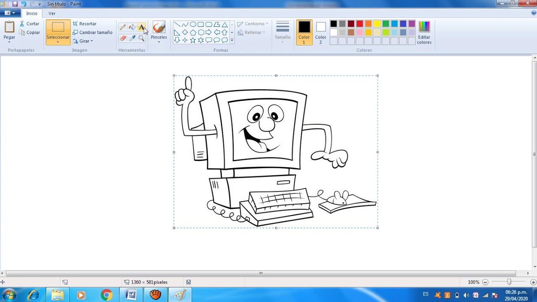Open Internet Explorer from the taskbar
This screenshot has height=302, width=537.
click(33, 295)
